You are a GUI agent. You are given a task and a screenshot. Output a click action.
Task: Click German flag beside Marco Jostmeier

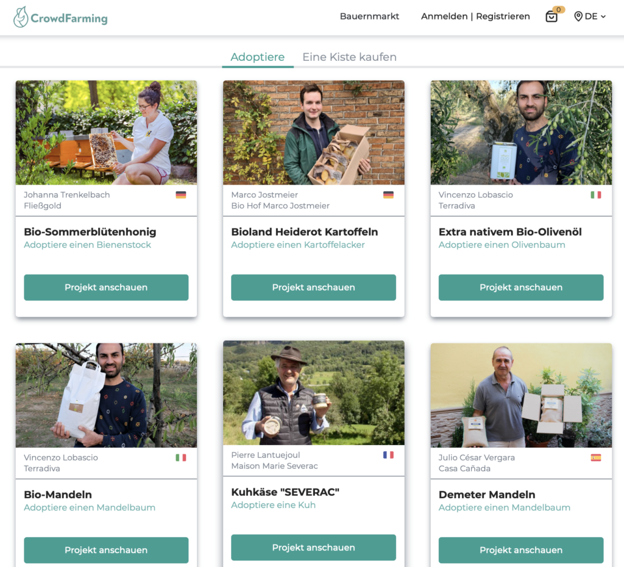[388, 195]
